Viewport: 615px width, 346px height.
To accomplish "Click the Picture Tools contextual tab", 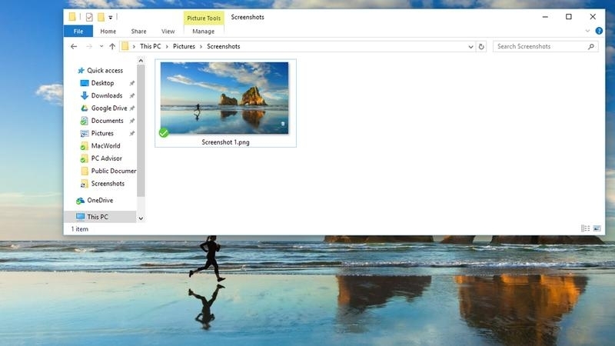I will point(204,18).
